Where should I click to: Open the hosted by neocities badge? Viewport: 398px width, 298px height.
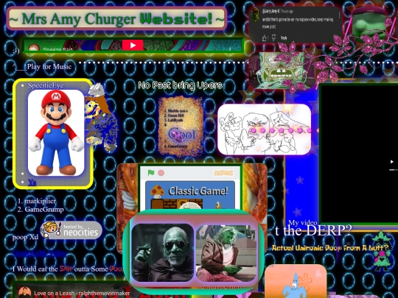pos(71,230)
